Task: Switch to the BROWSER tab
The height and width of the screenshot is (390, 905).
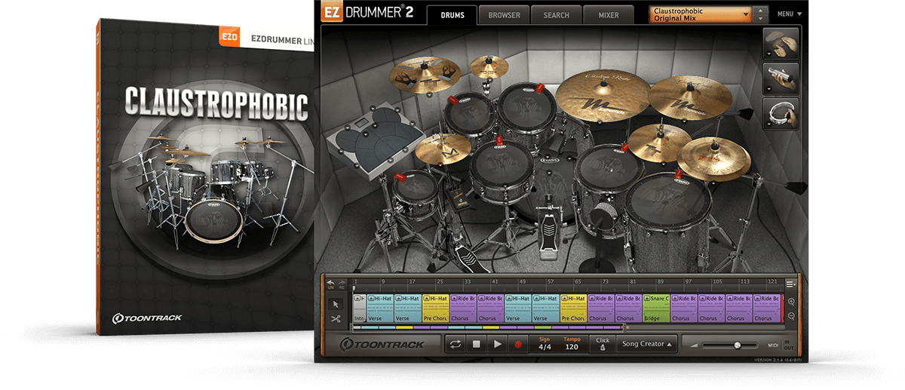Action: 504,15
